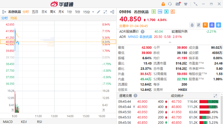Screen dimensions: 223x124
Task: Click the current price 40.850 in quote panel
Action: (x=130, y=19)
